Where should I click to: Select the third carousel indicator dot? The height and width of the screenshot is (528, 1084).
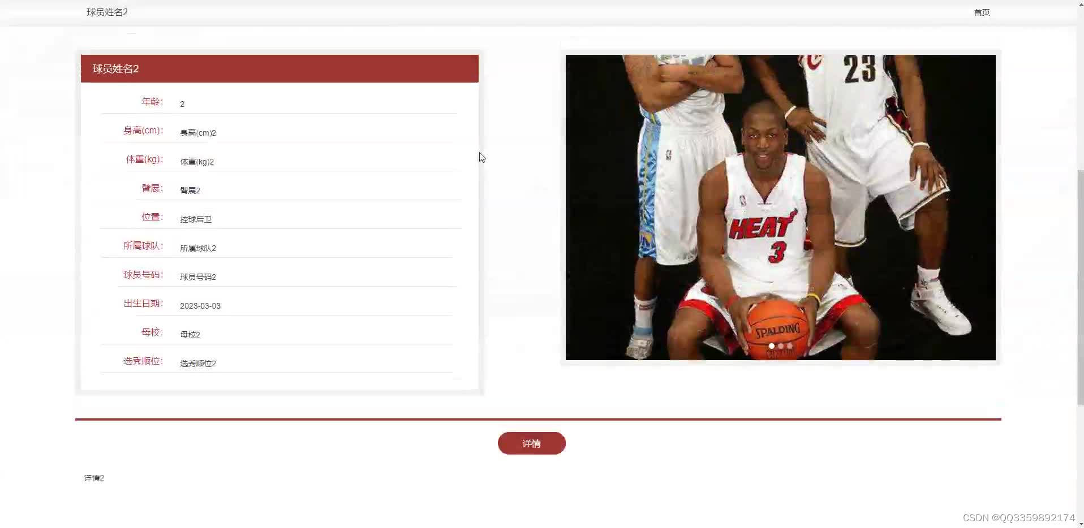coord(790,346)
